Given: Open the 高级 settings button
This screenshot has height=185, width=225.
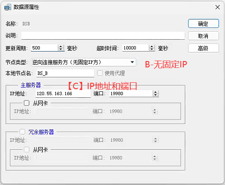Looking at the screenshot, I should [203, 48].
